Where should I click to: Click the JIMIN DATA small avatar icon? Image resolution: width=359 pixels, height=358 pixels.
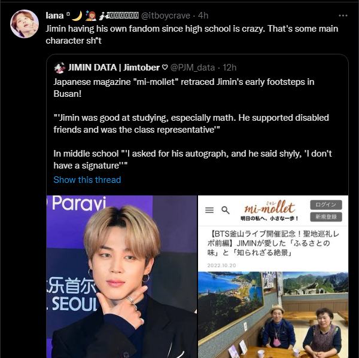click(x=59, y=68)
